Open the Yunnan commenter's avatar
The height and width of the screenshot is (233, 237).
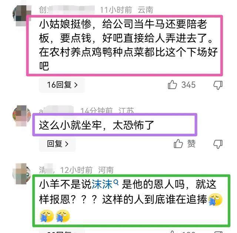pos(21,16)
